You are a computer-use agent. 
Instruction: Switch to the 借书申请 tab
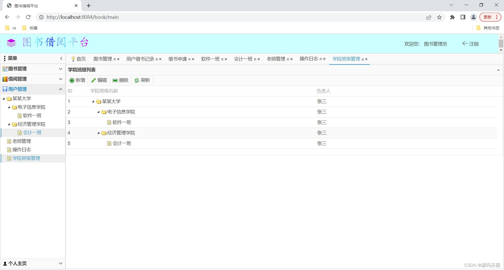coord(177,59)
